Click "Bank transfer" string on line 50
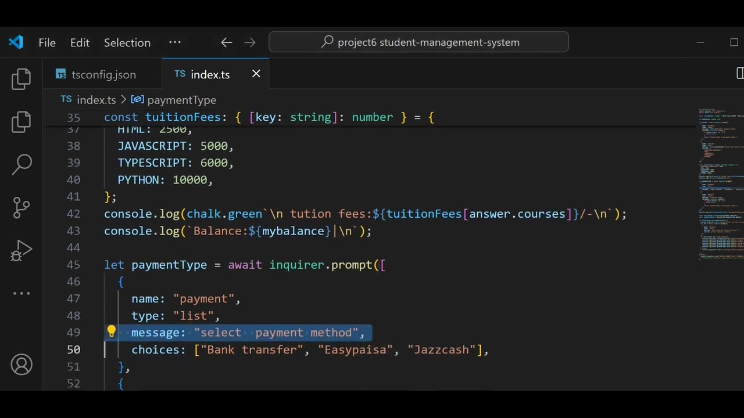Screen dimensions: 744x418 tap(252, 349)
